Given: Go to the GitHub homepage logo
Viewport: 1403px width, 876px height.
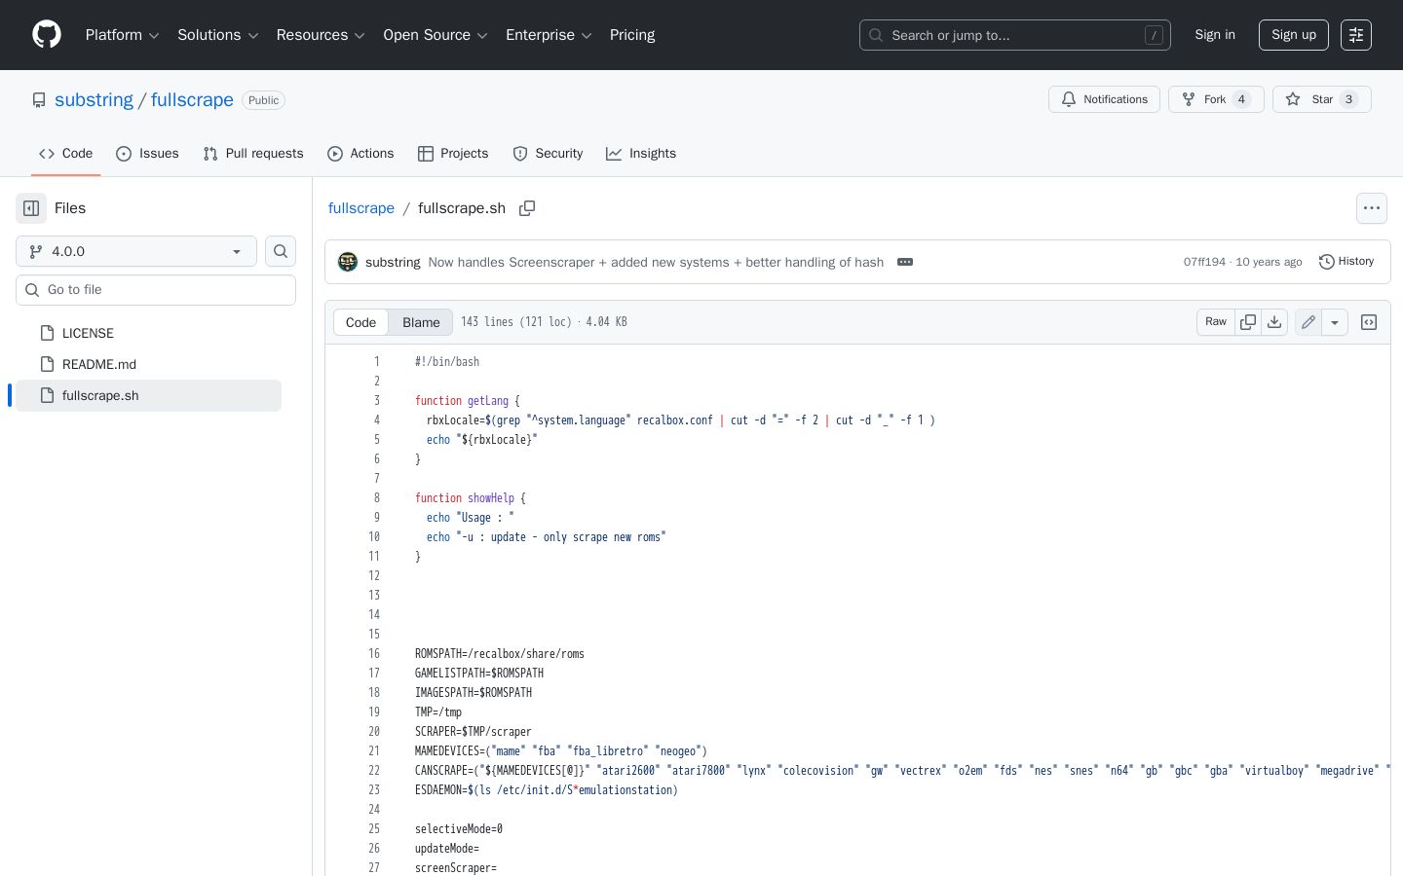Looking at the screenshot, I should click(47, 35).
